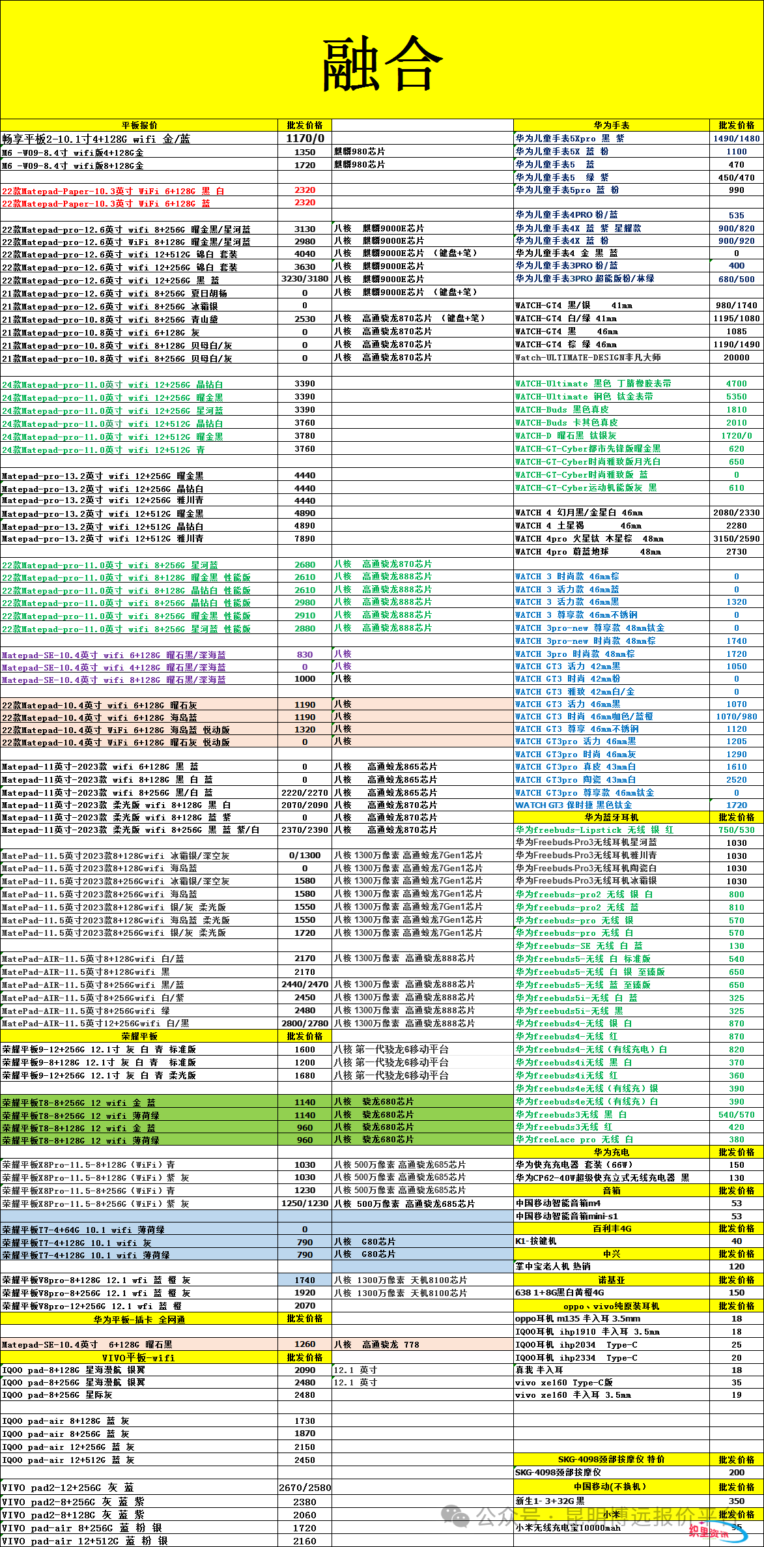Click the 百利丰4G header
Screen dimensions: 764x1547
tap(612, 1228)
